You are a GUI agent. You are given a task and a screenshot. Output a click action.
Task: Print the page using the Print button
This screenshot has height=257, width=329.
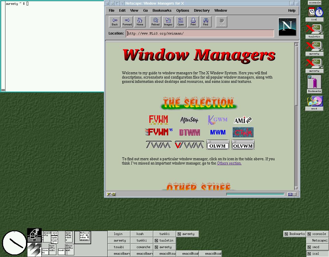[x=193, y=22]
